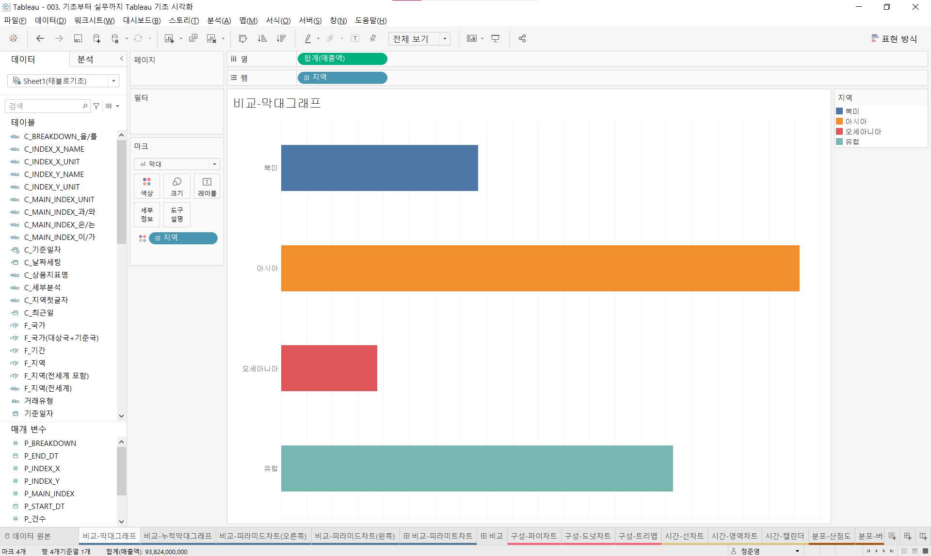Click the 레이블 label mark card
931x556 pixels.
pyautogui.click(x=207, y=186)
